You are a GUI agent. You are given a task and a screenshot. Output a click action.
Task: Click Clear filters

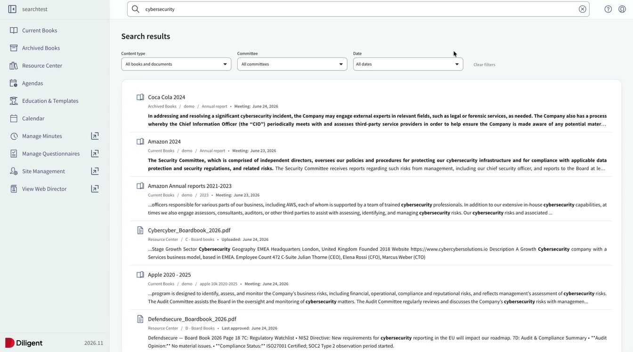coord(484,64)
